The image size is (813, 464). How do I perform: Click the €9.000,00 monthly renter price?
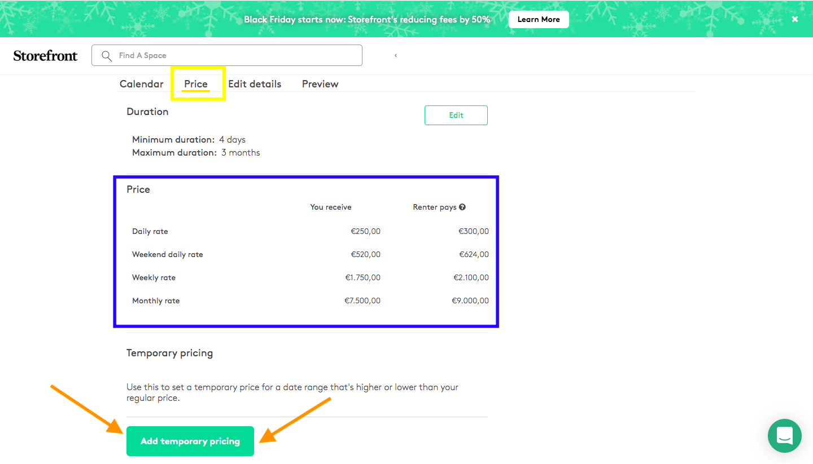[x=470, y=301]
